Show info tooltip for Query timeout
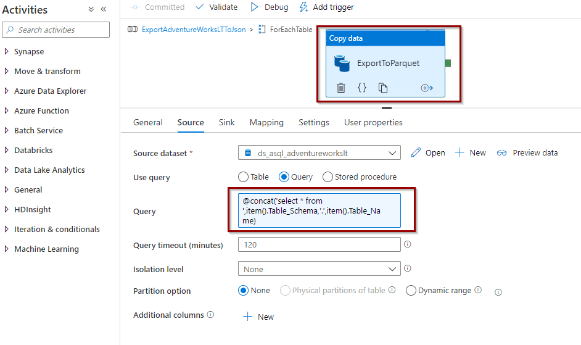581x345 pixels. click(x=407, y=244)
